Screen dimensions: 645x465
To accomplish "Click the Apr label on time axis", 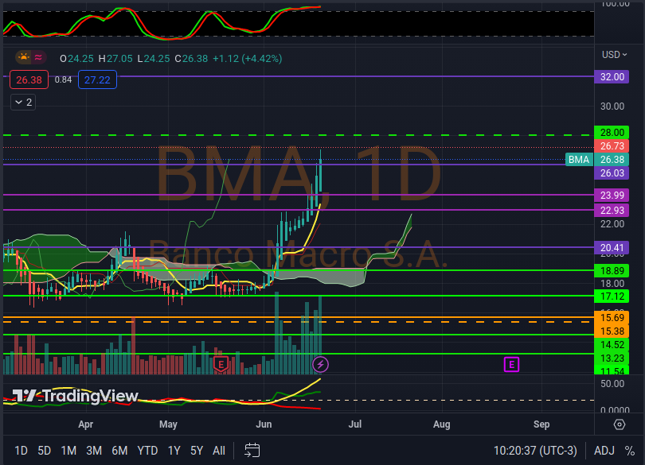I will coord(85,424).
